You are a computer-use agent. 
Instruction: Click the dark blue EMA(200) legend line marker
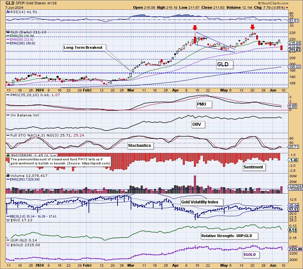(x=8, y=43)
